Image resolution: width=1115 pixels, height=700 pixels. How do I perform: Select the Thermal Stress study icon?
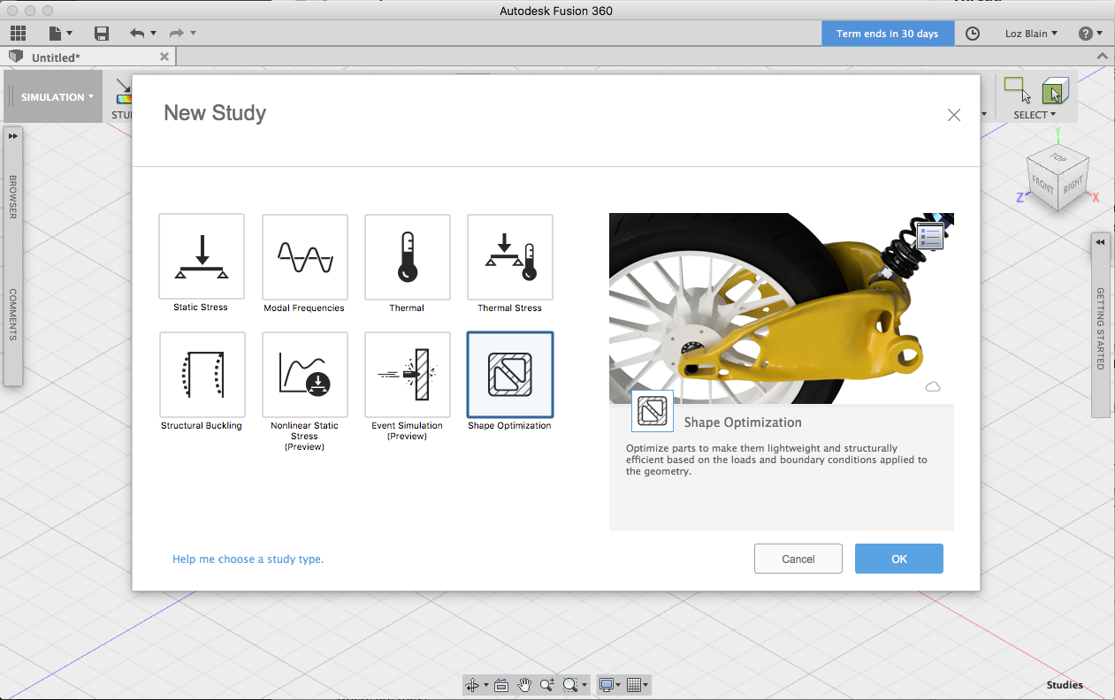(x=509, y=257)
